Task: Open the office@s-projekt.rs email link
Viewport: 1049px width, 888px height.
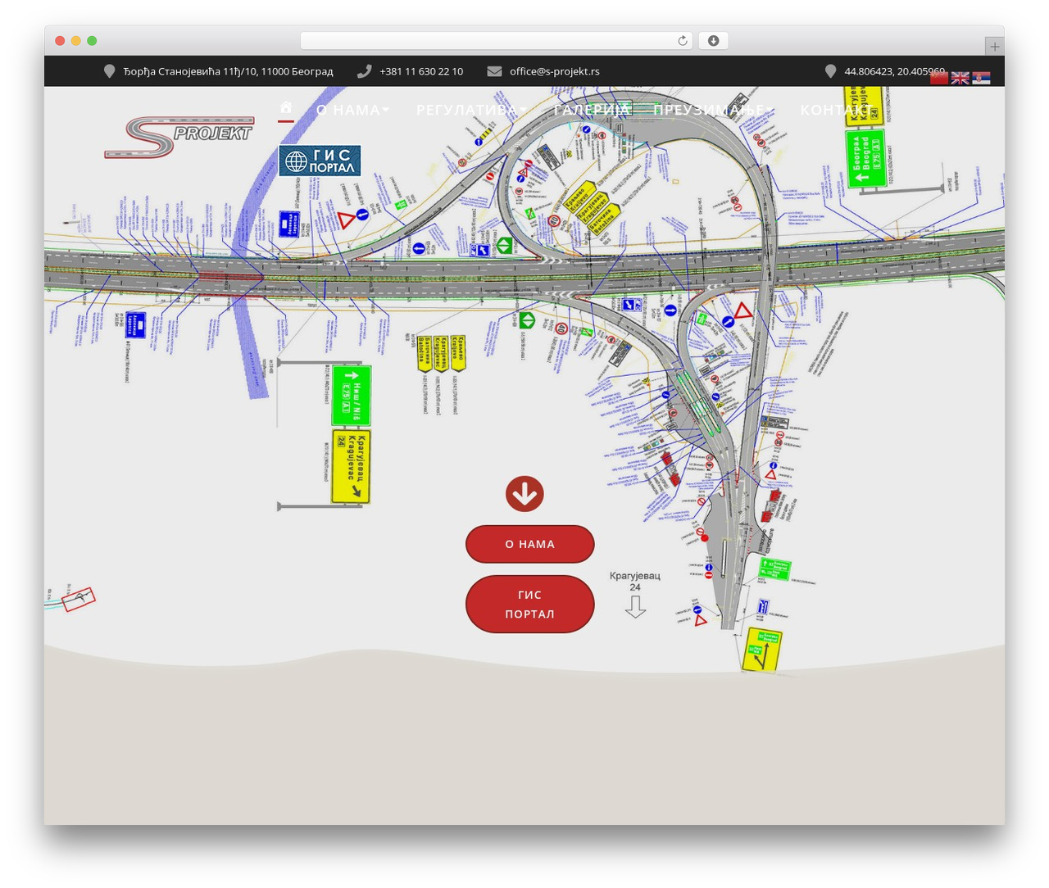Action: point(555,71)
